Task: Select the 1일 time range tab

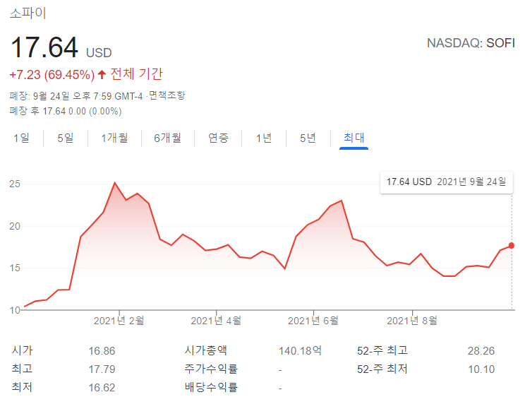Action: click(x=21, y=138)
